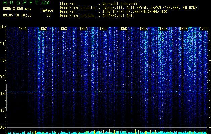Click the 1658 time marker label
211x134 pixels.
[163, 29]
